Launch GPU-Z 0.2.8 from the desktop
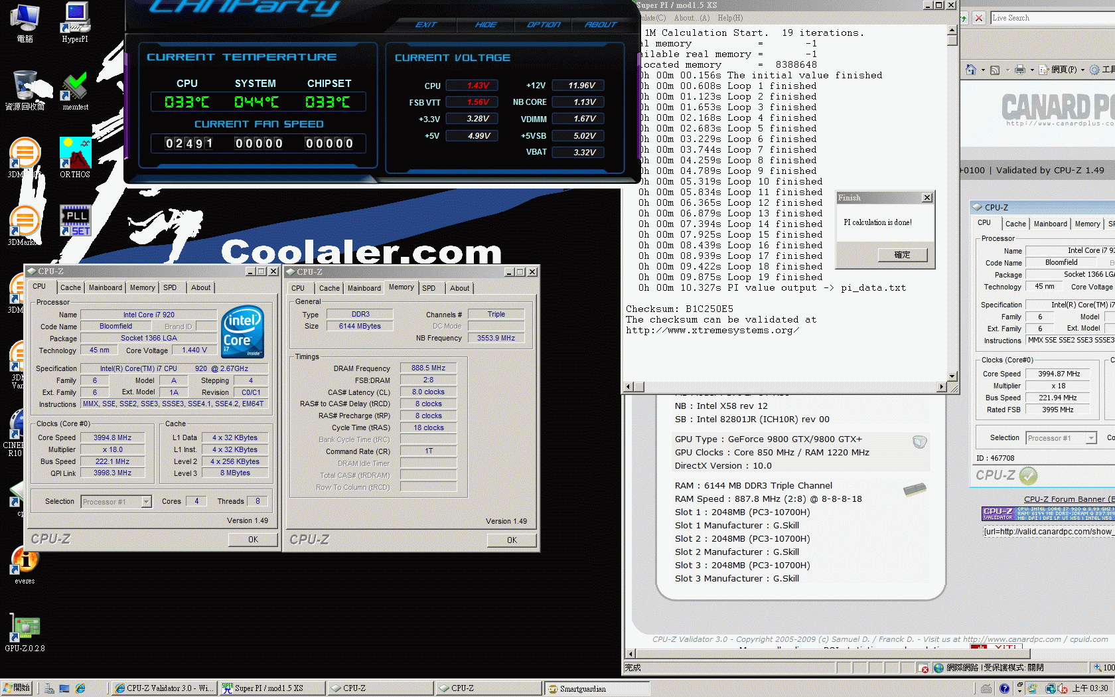Screen dimensions: 1115x697 [x=25, y=633]
